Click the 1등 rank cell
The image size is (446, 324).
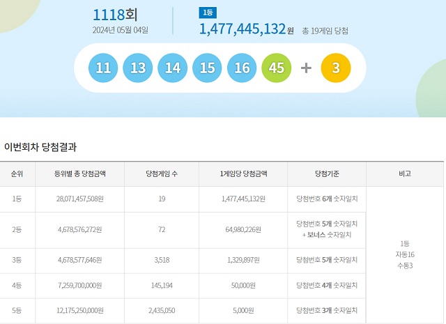coord(17,199)
